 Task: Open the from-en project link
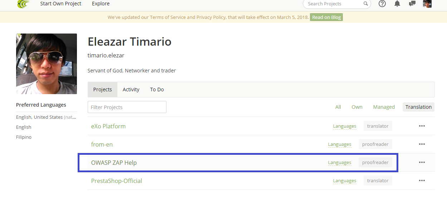tap(102, 144)
